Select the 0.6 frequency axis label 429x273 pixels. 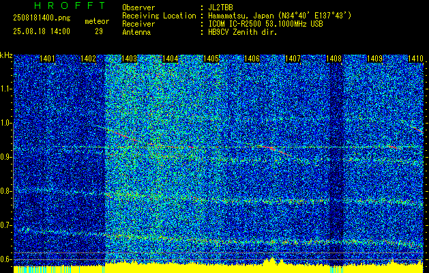pos(5,259)
